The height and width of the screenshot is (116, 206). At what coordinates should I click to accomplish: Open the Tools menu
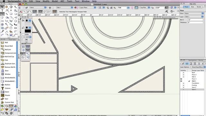(70, 1)
